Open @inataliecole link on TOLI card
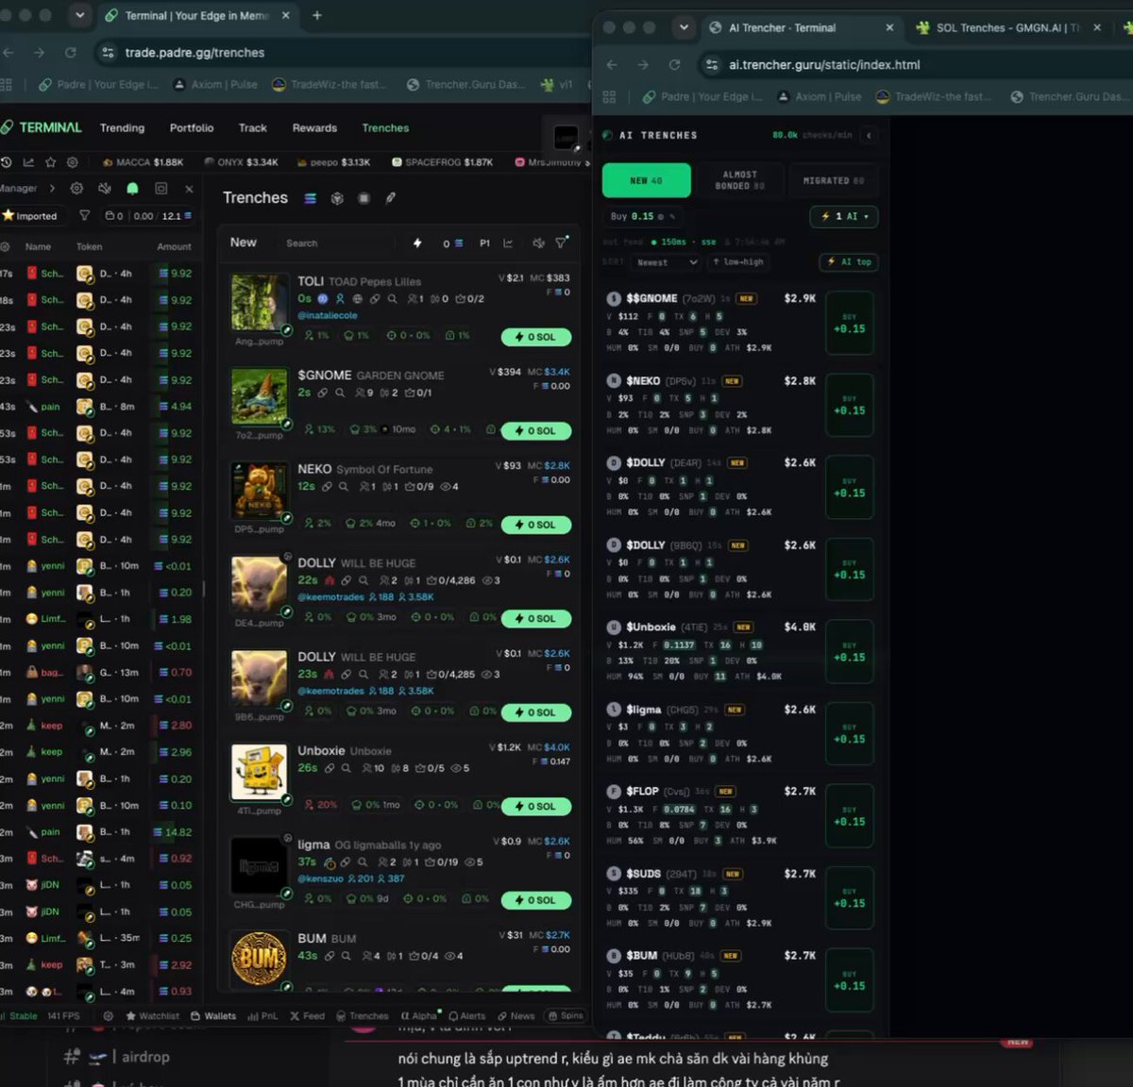 (x=328, y=315)
